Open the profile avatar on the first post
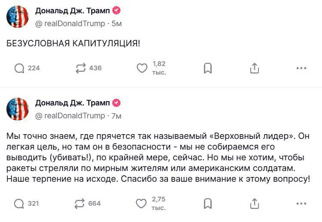Image resolution: width=322 pixels, height=222 pixels. pos(18,17)
